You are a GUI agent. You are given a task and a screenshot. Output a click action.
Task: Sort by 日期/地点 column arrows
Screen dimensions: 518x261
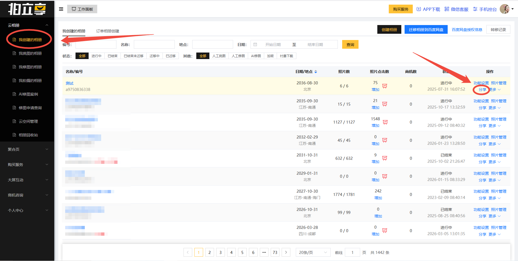316,72
